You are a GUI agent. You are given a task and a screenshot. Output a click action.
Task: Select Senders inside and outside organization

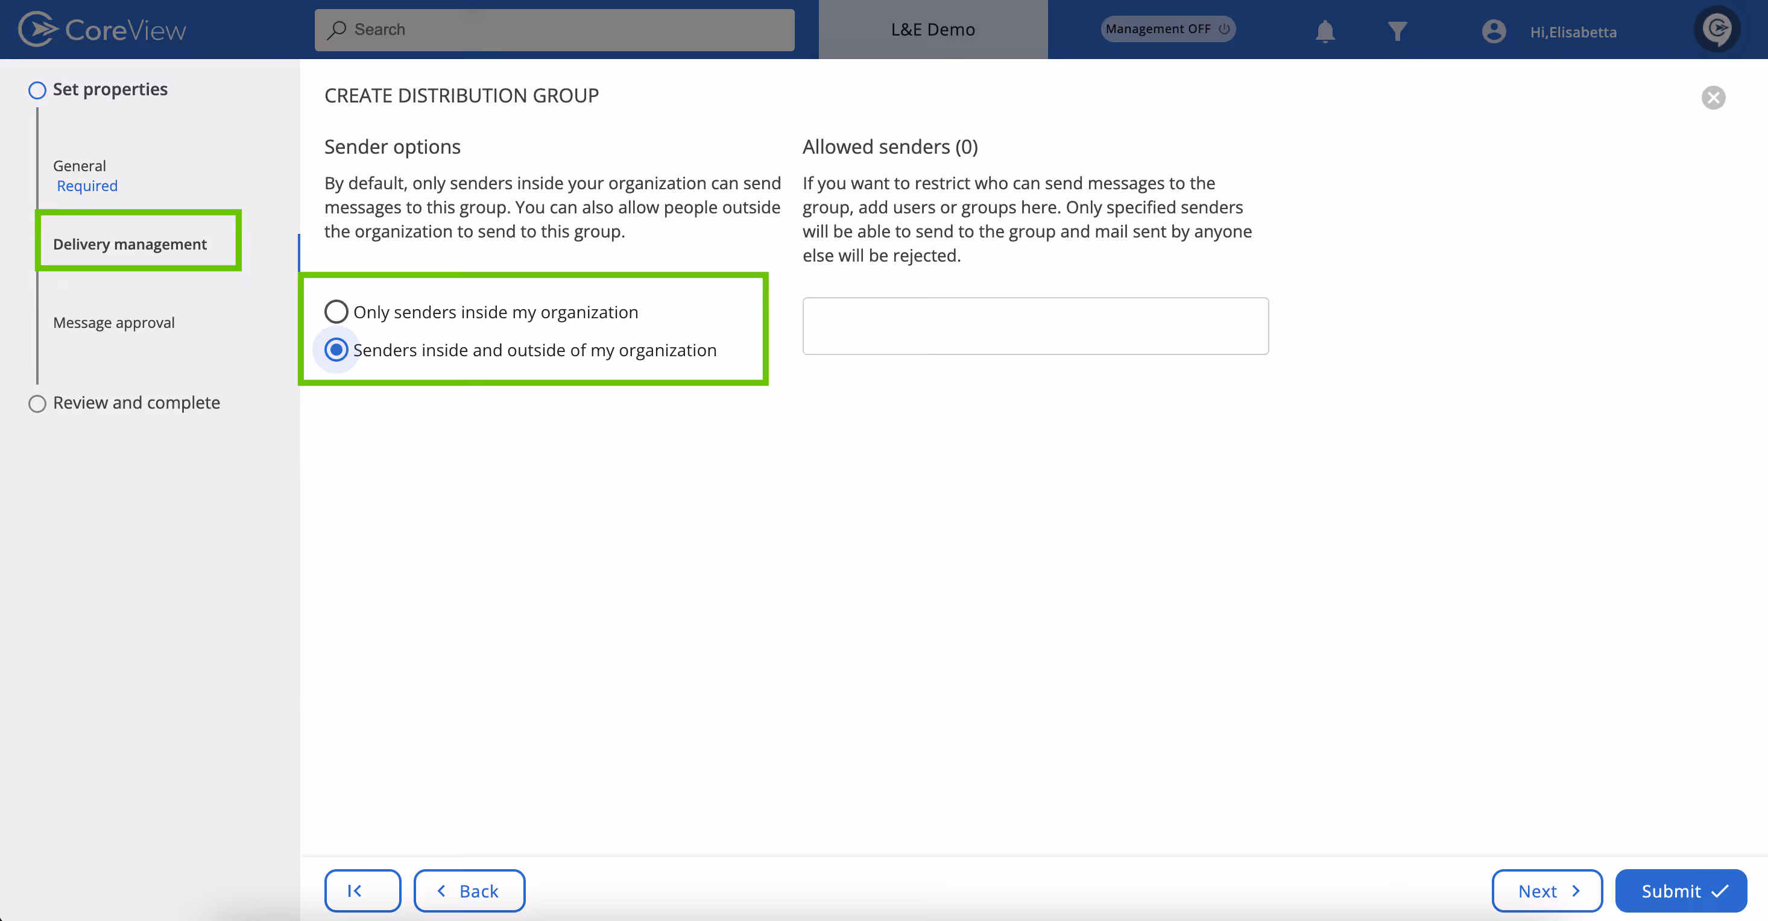336,350
